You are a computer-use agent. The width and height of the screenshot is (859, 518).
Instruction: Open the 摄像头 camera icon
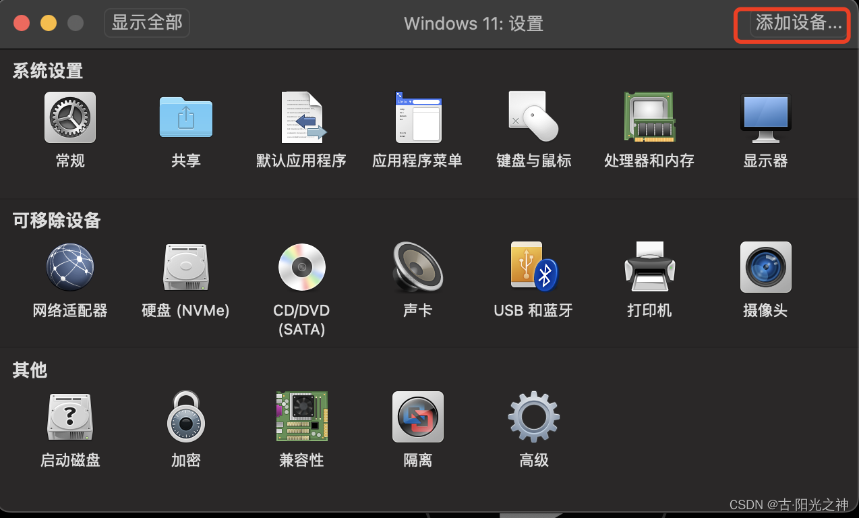pyautogui.click(x=765, y=267)
